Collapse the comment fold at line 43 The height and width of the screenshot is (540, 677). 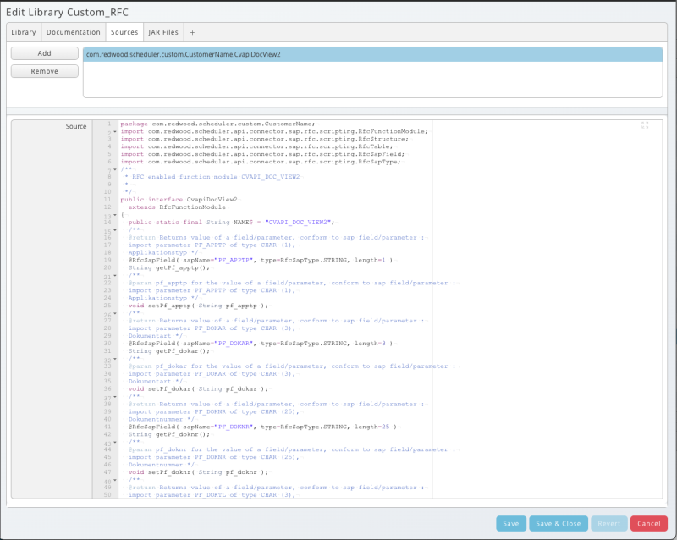(x=115, y=442)
